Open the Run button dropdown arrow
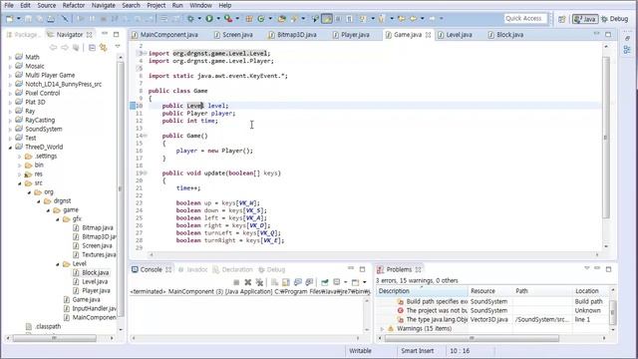The image size is (638, 359). 218,19
